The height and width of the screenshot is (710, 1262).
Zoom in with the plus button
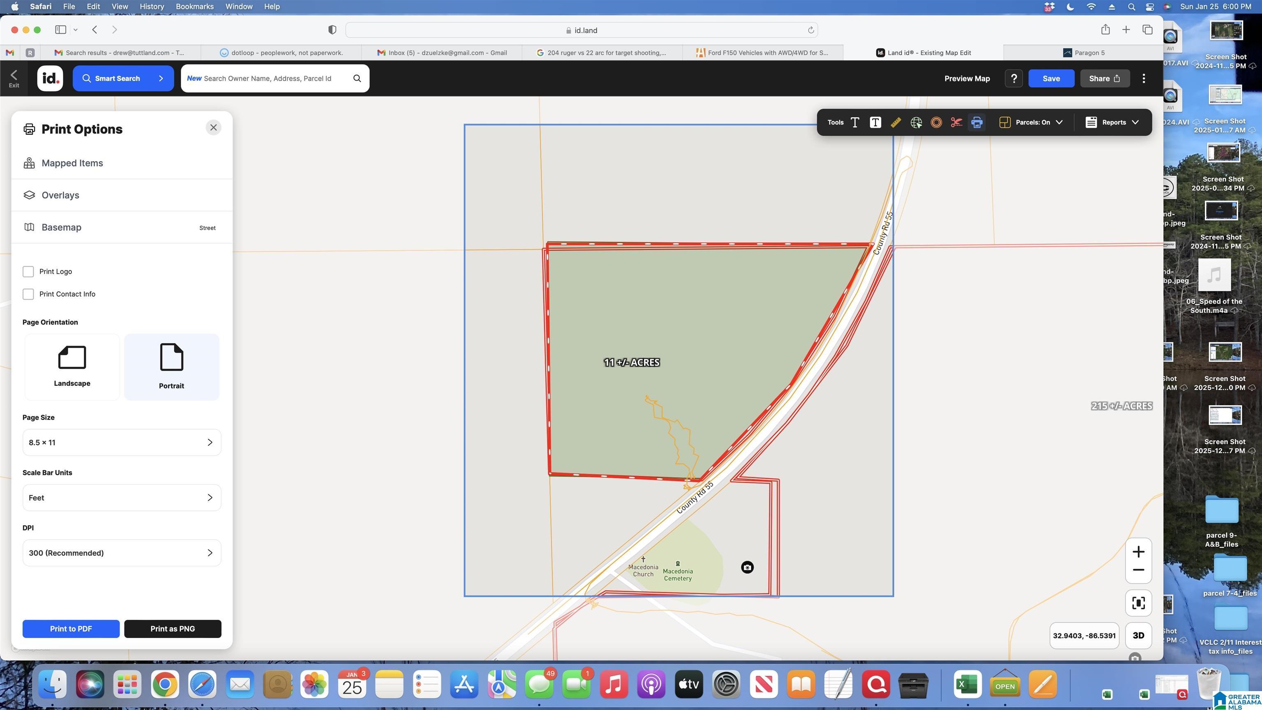click(x=1138, y=552)
